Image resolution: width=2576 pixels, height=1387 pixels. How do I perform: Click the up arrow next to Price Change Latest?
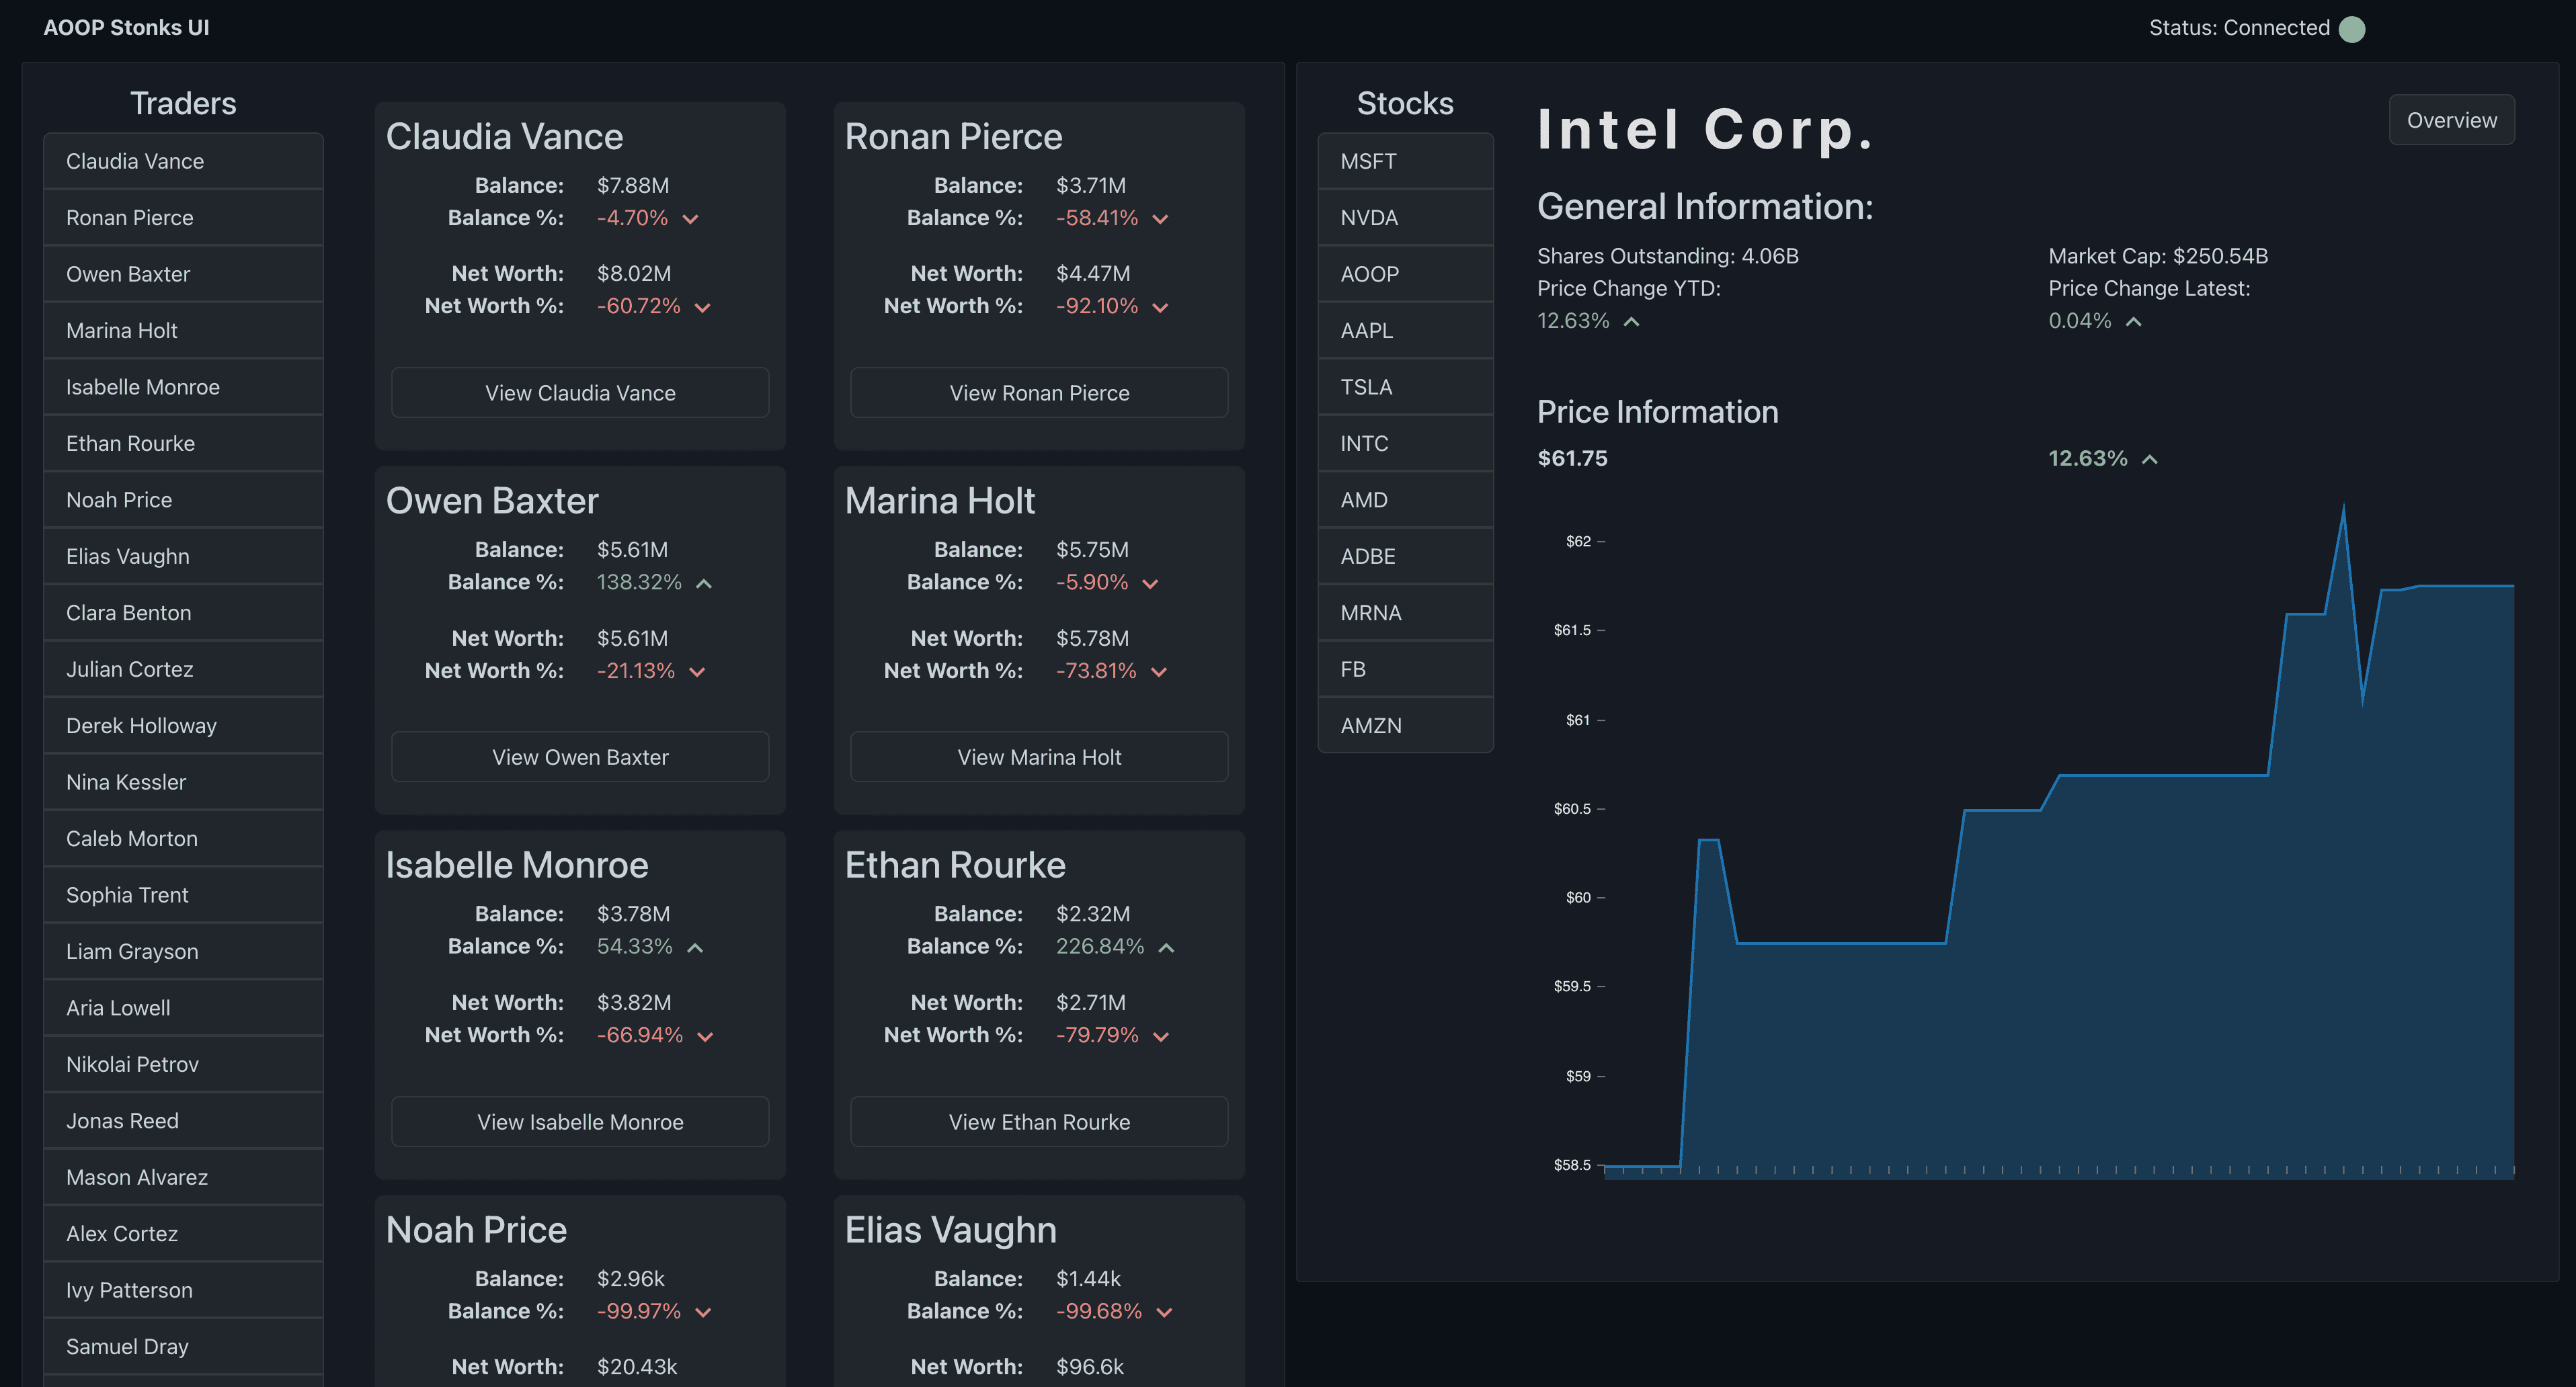tap(2134, 321)
